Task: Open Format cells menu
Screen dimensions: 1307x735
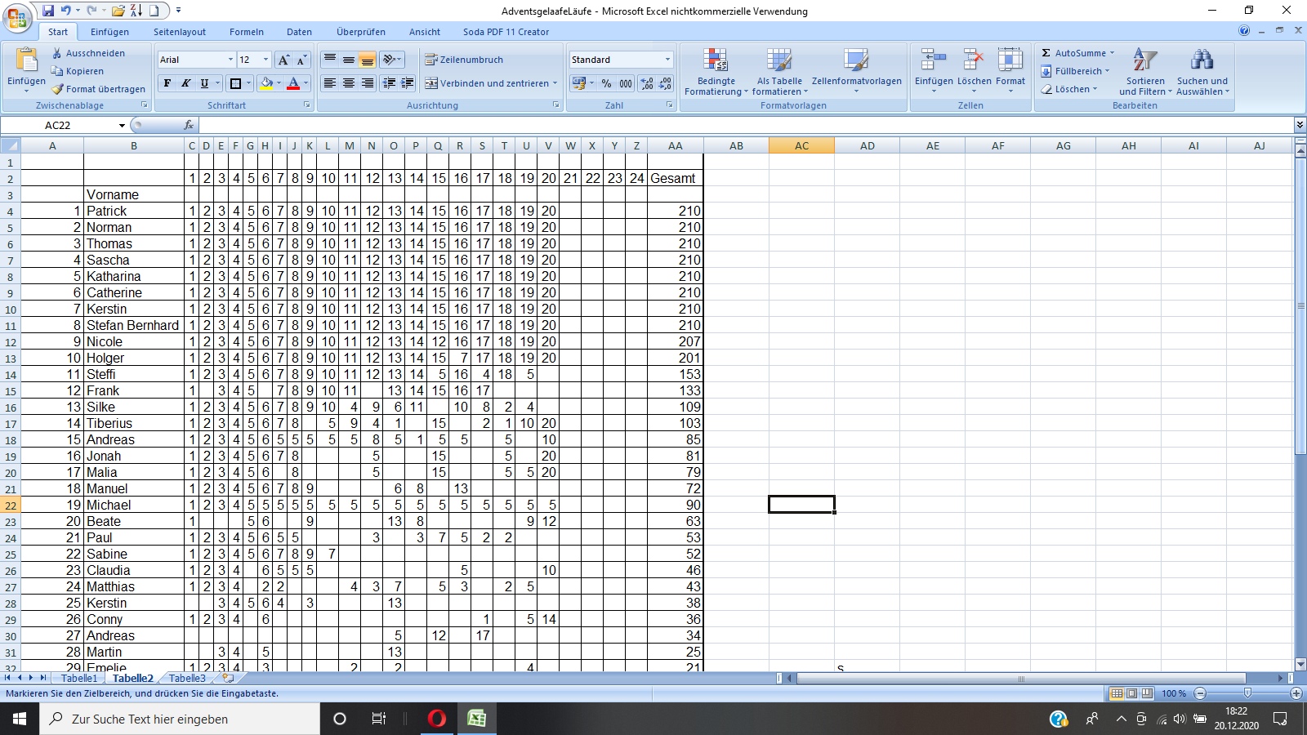Action: (1010, 72)
